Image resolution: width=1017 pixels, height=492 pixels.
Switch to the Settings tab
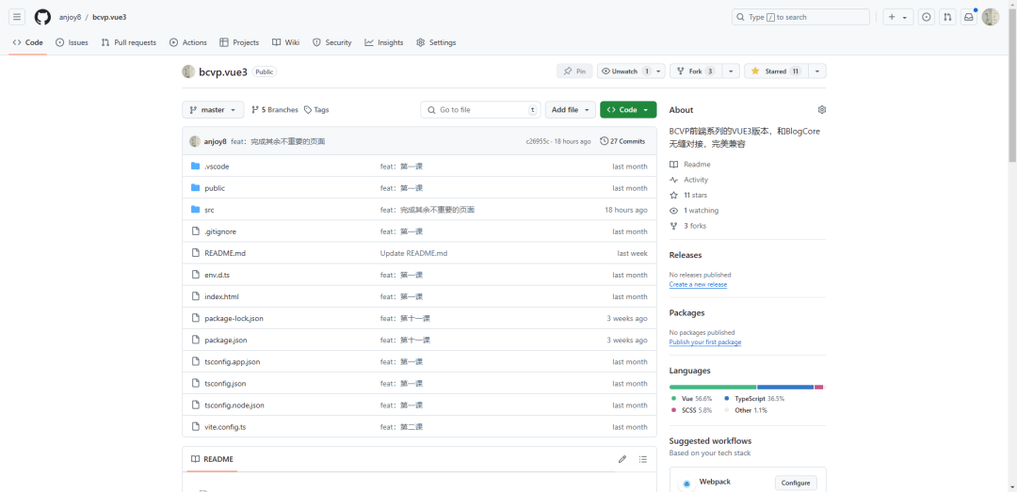(436, 42)
